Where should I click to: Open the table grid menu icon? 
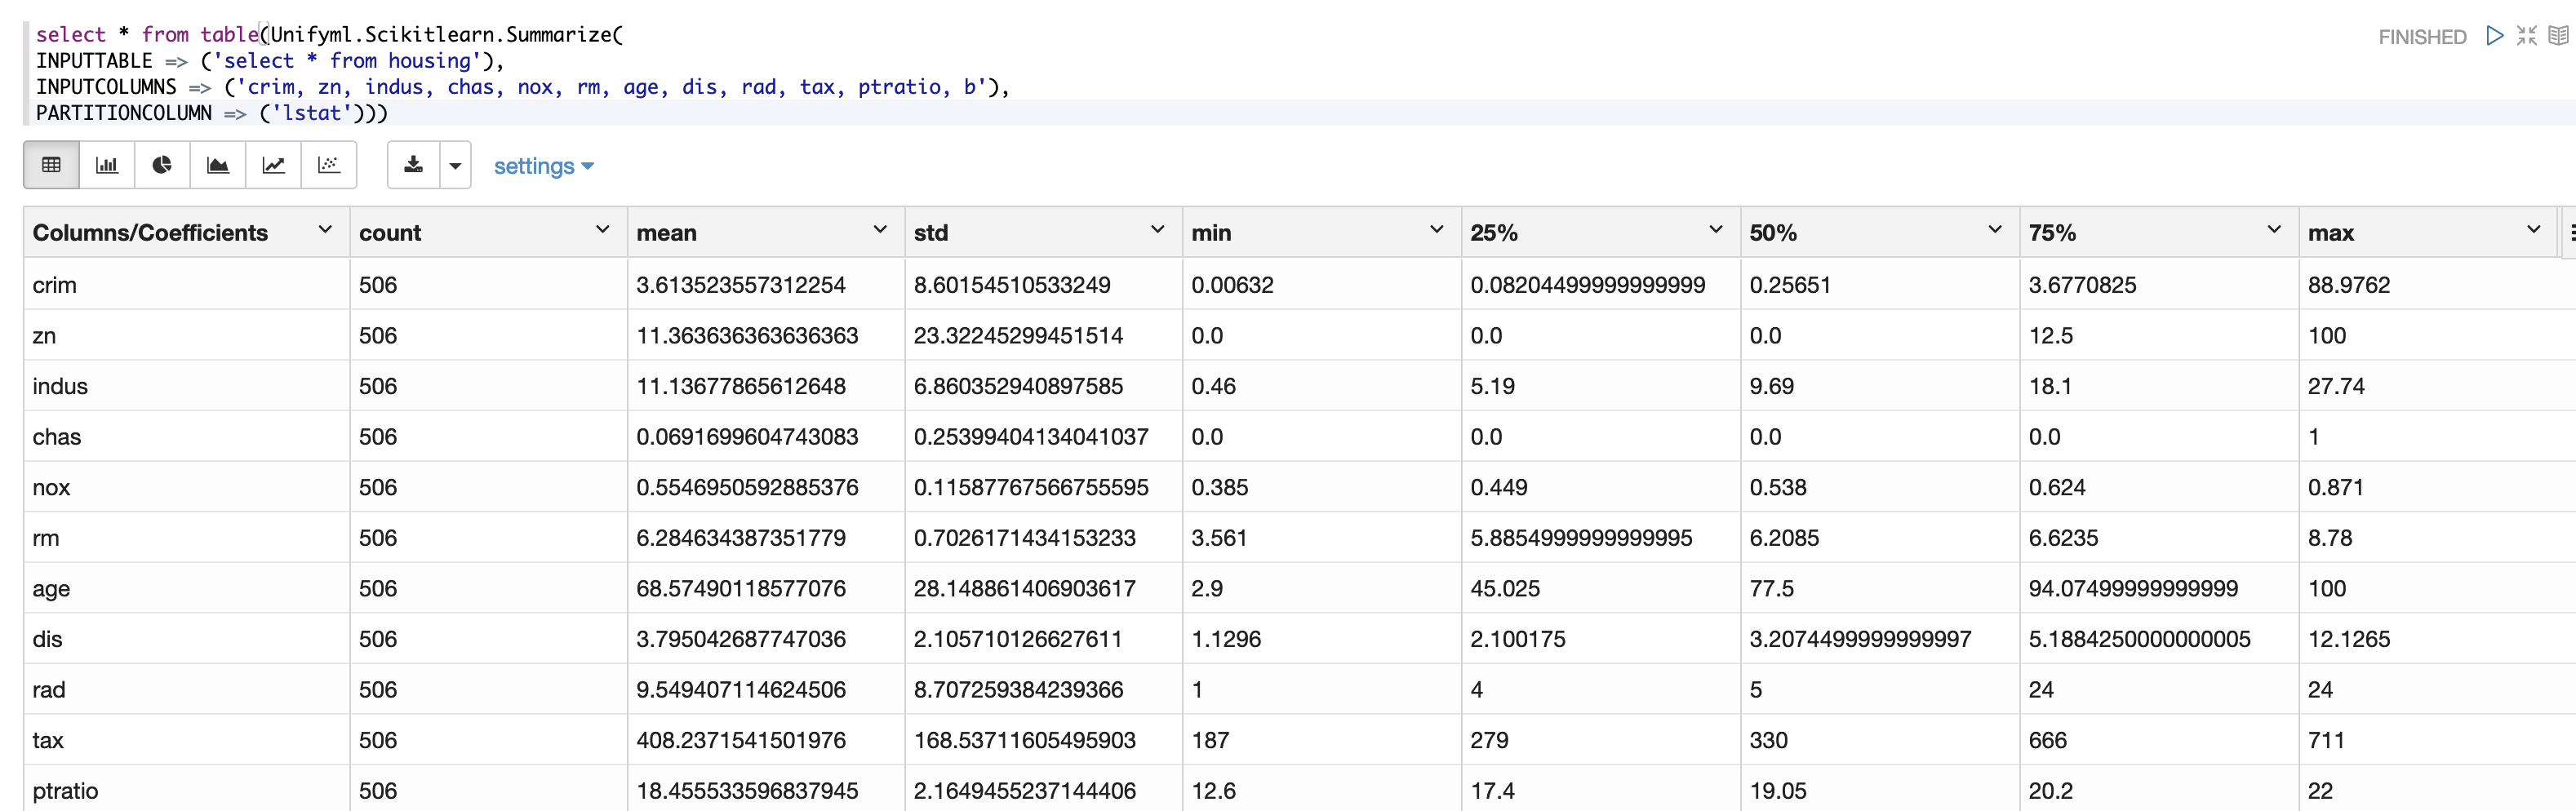pyautogui.click(x=2570, y=232)
